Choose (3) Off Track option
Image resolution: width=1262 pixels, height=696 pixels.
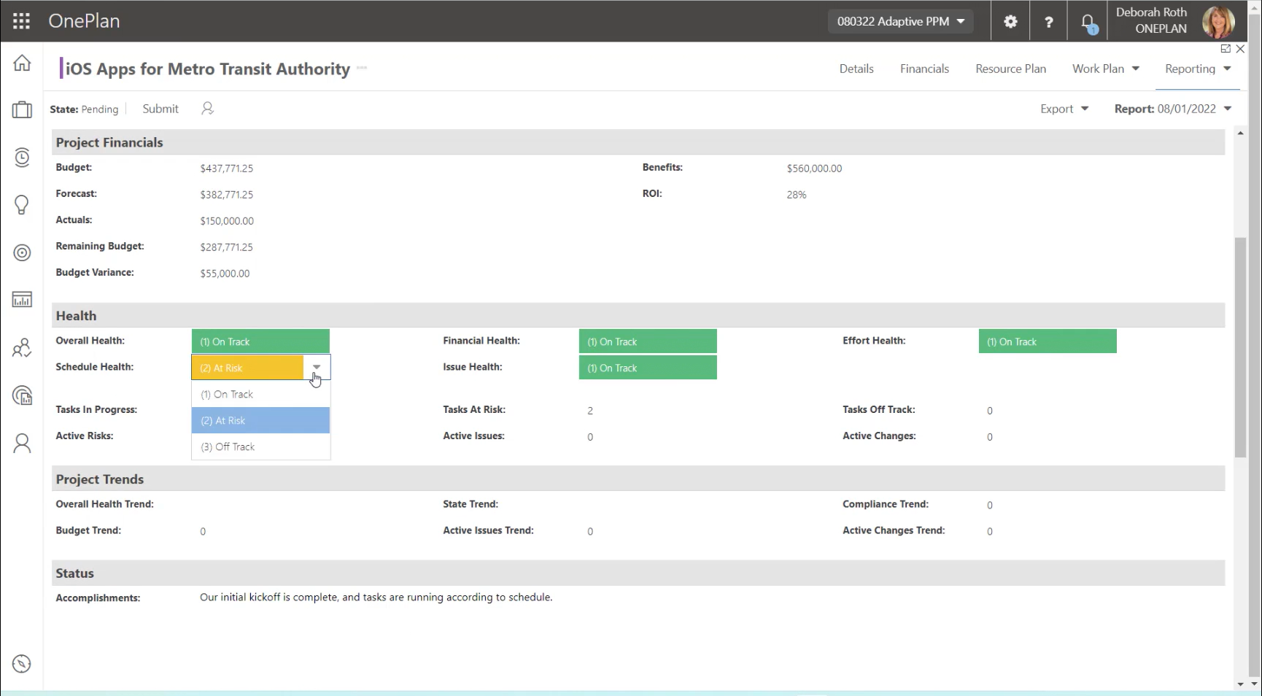click(261, 446)
